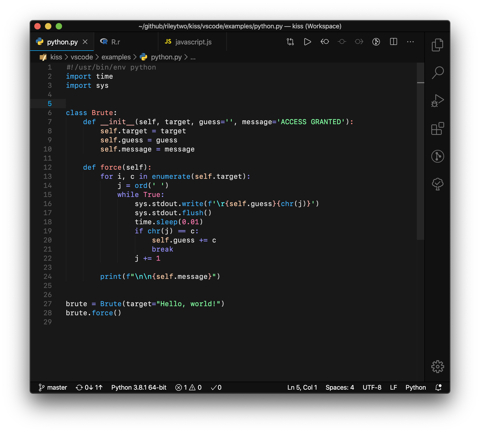The width and height of the screenshot is (480, 433).
Task: Open Run and Debug view
Action: pos(437,101)
